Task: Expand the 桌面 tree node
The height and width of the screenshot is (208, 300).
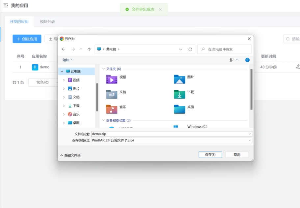Action: click(x=64, y=123)
